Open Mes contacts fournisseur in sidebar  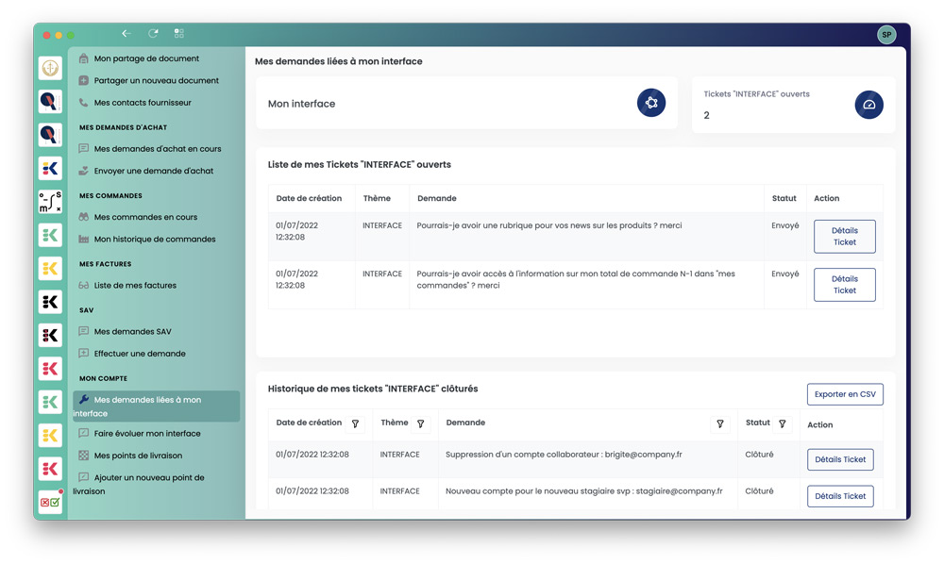click(143, 103)
